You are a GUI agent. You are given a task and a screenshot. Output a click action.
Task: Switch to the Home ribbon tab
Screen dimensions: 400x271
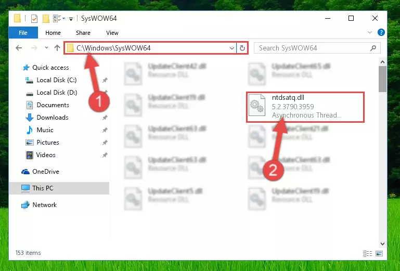click(53, 33)
